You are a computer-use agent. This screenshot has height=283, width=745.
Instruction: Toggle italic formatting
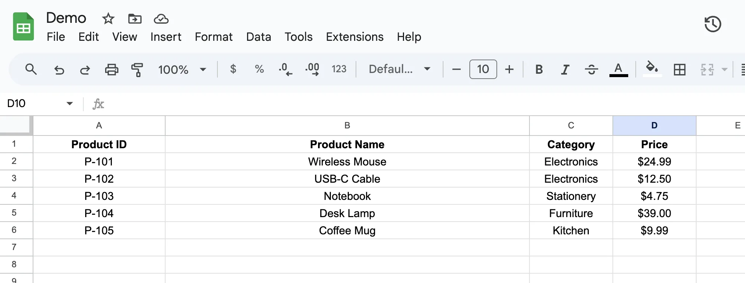(x=565, y=69)
